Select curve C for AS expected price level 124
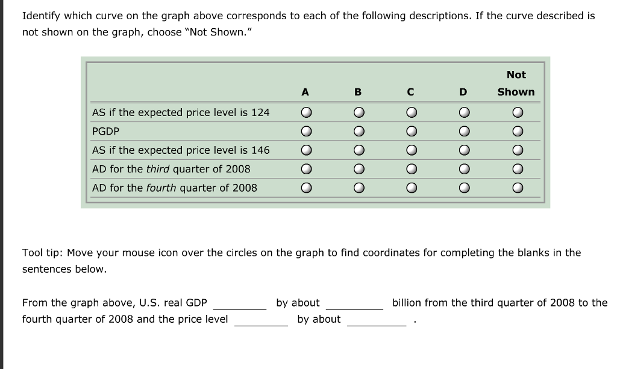 point(411,112)
